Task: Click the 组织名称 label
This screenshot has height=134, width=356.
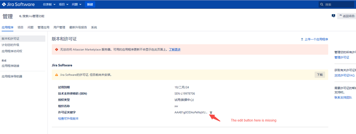Action: click(64, 106)
